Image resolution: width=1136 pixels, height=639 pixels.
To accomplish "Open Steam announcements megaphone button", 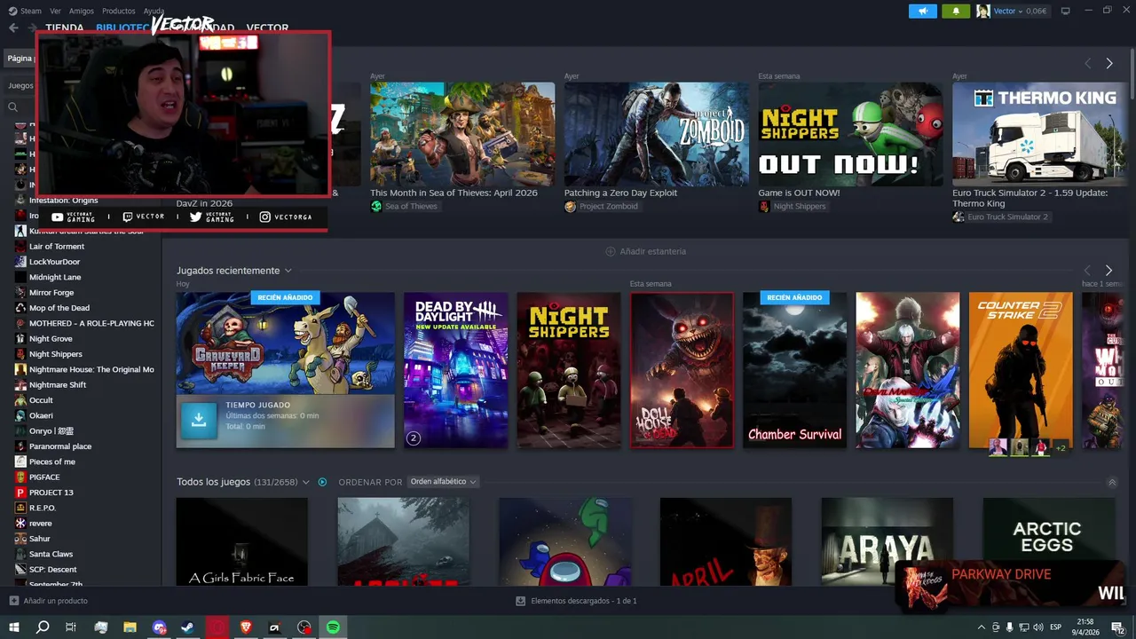I will click(923, 11).
